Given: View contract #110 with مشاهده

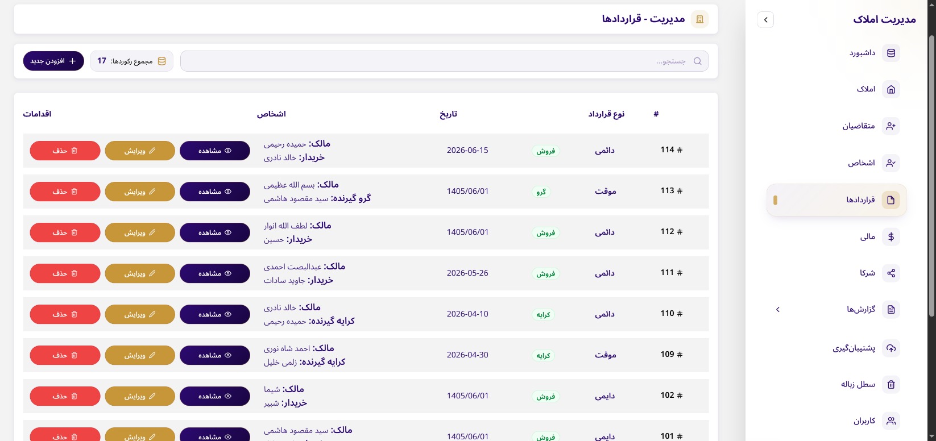Looking at the screenshot, I should pyautogui.click(x=215, y=314).
